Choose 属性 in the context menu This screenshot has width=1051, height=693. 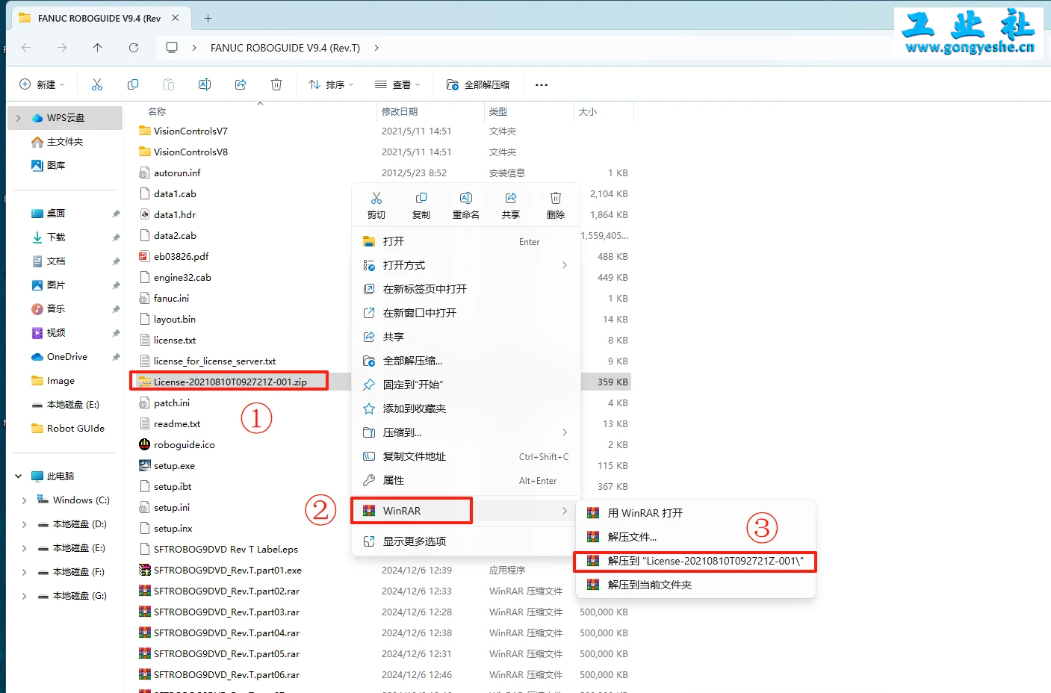coord(466,480)
